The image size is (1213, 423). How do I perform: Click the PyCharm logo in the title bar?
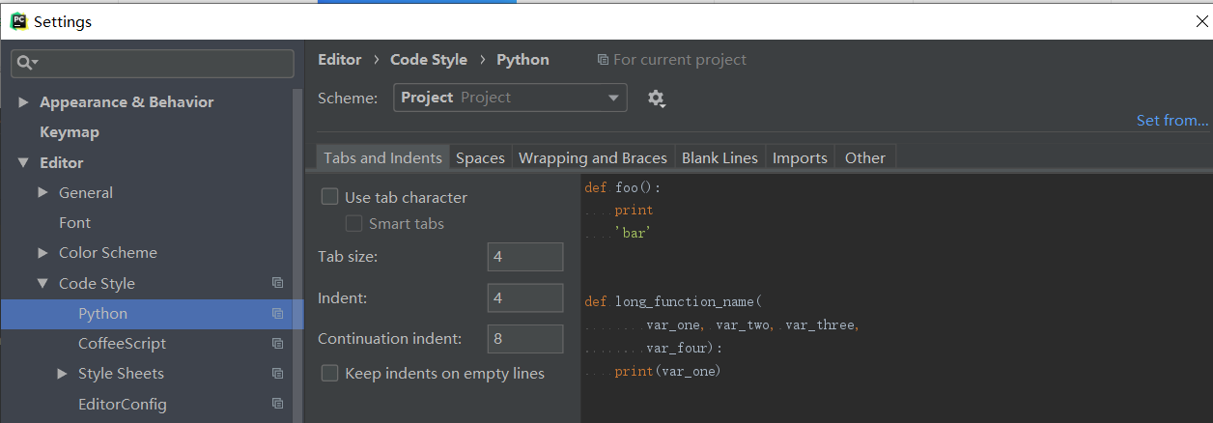point(18,21)
